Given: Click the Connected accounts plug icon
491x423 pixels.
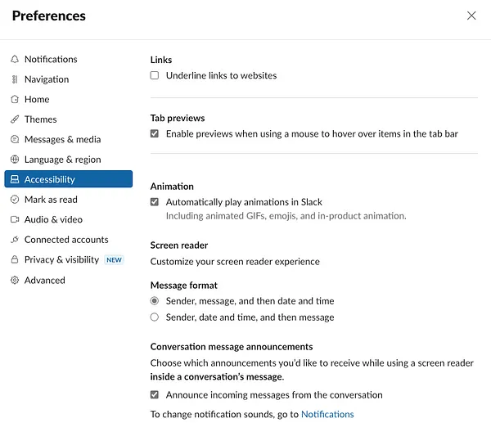Looking at the screenshot, I should click(x=15, y=240).
